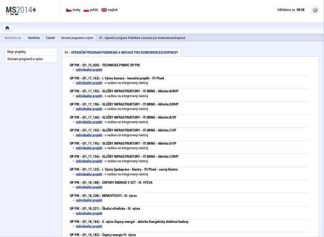Click the home icon button
Screen dimensions: 324x237
(7, 28)
